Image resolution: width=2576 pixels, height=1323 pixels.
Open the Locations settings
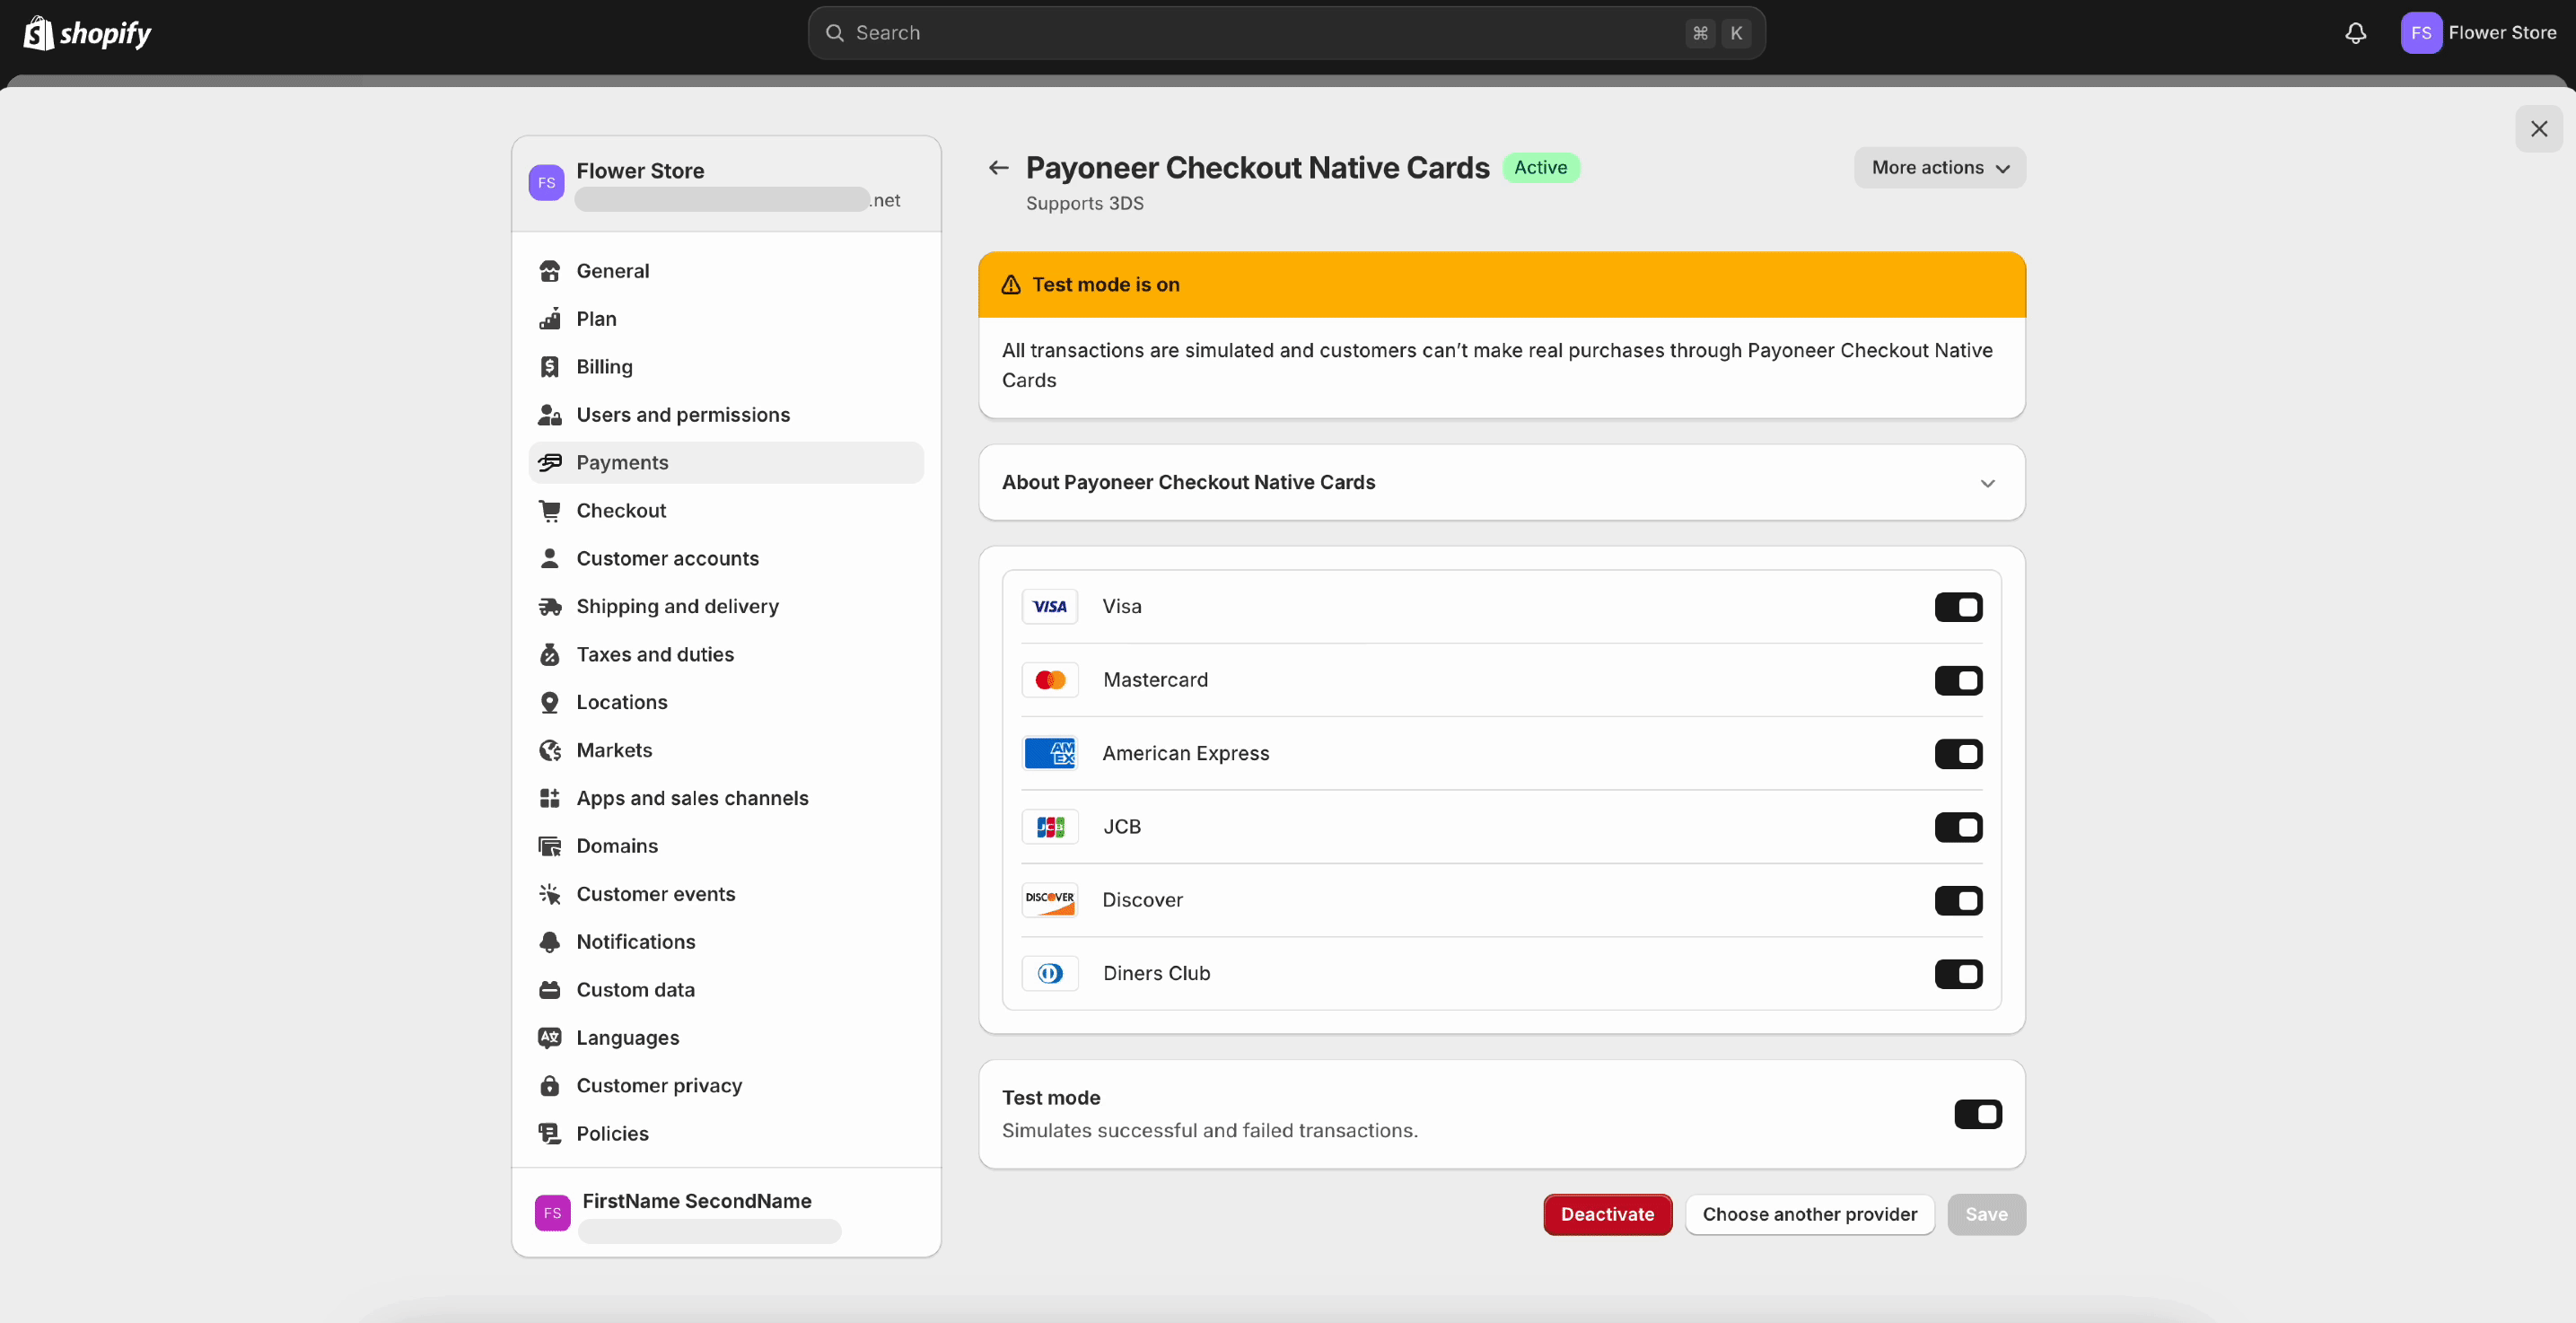click(x=622, y=702)
